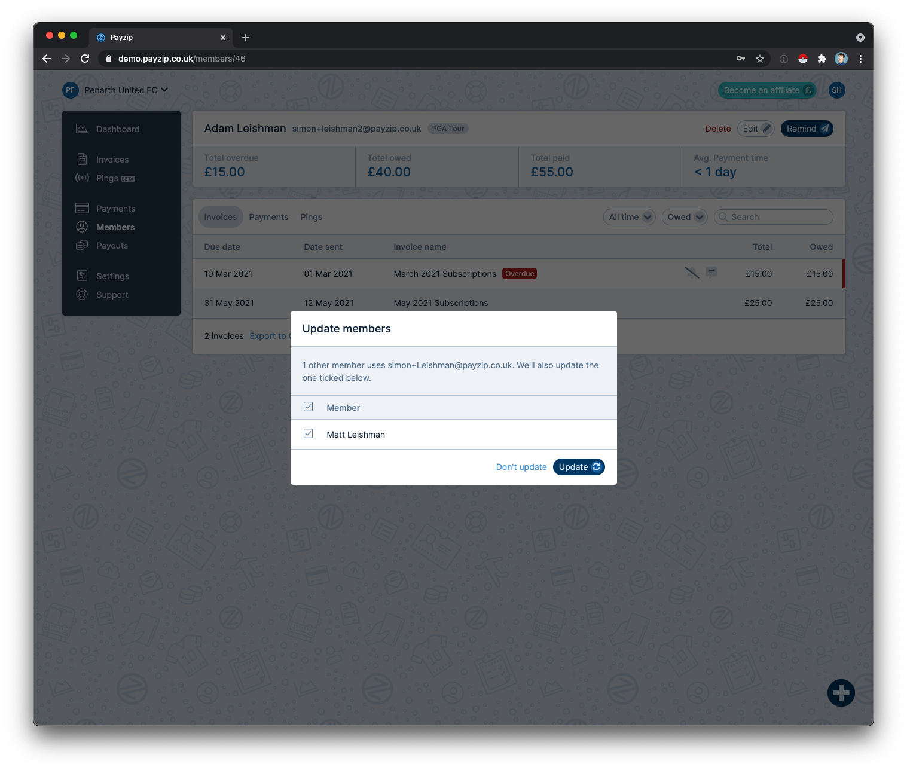Open browser extensions puzzle icon
This screenshot has width=907, height=770.
(822, 59)
